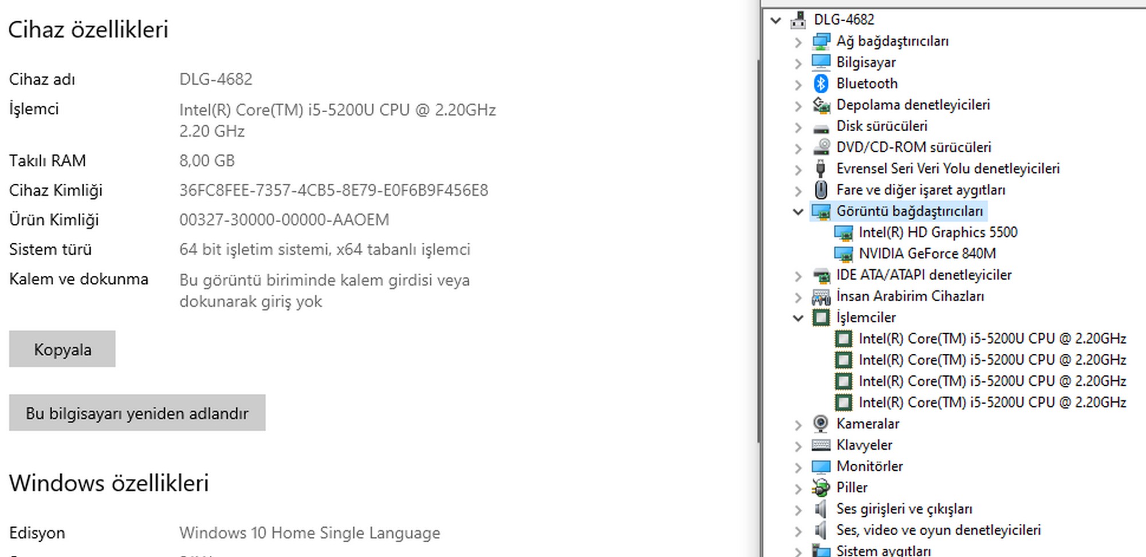
Task: Select Evrensel Seri Veri Yolu denetleyicileri item
Action: pos(947,169)
